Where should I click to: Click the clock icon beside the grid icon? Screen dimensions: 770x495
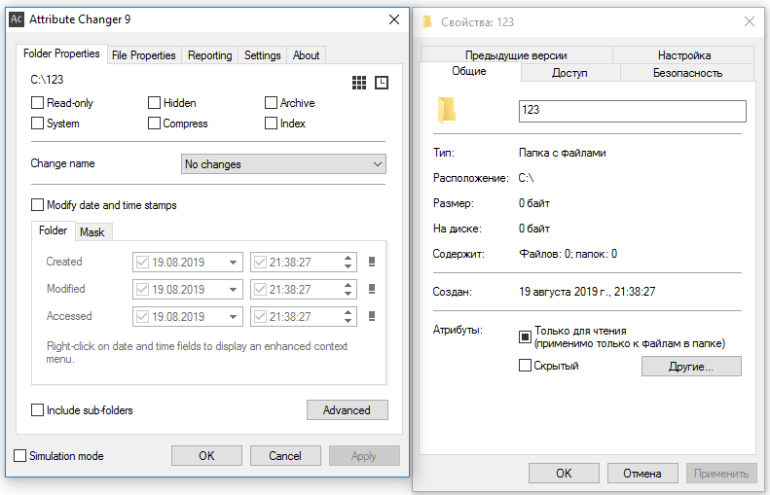[382, 83]
